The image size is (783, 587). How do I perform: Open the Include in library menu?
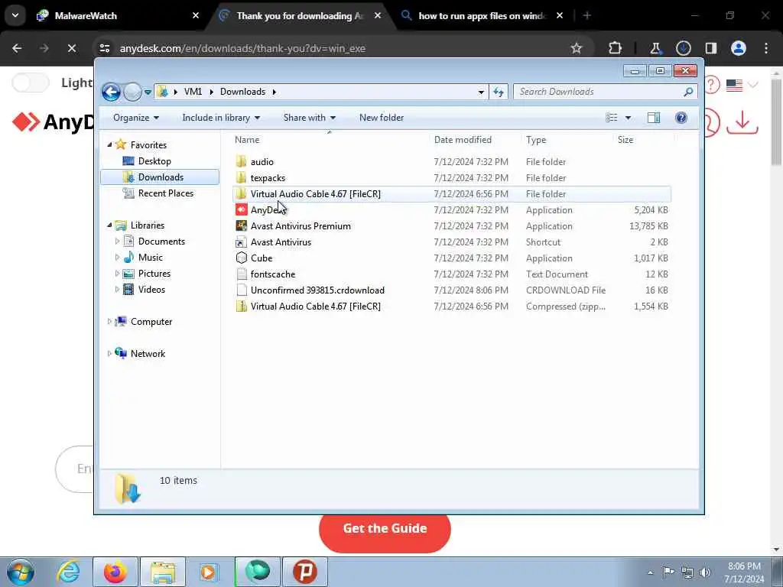click(x=221, y=118)
